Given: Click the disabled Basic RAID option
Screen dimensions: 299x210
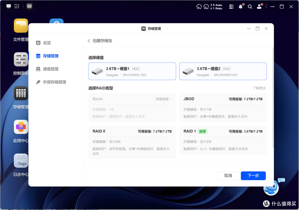Looking at the screenshot, I should [x=132, y=107].
